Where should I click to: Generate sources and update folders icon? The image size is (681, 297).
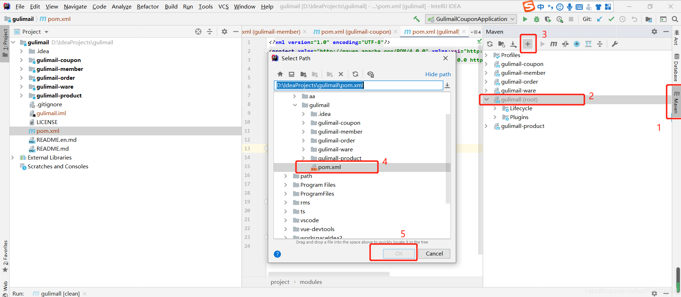tap(502, 44)
